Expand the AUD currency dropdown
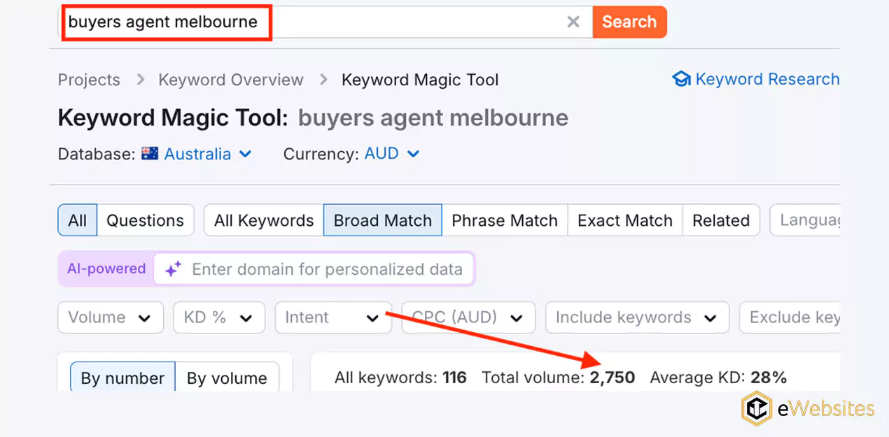This screenshot has width=889, height=437. click(392, 154)
